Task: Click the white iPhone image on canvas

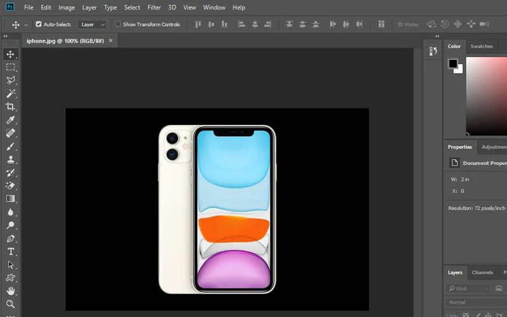Action: tap(217, 209)
